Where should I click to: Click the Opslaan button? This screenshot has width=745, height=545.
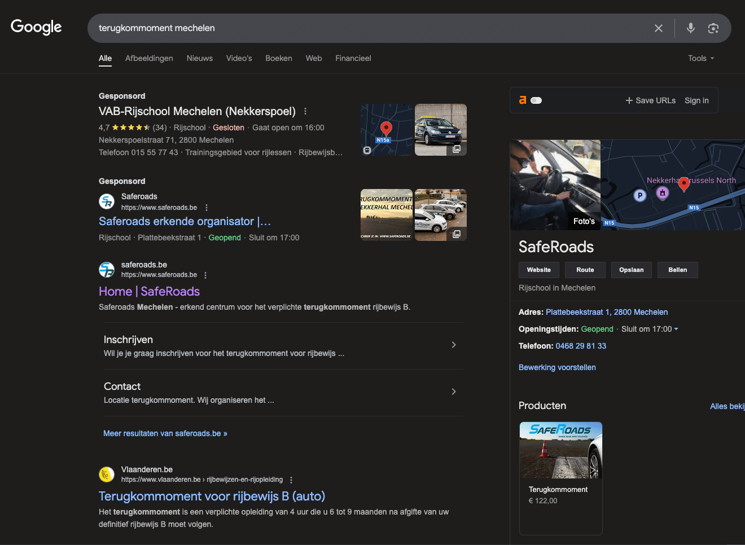632,270
